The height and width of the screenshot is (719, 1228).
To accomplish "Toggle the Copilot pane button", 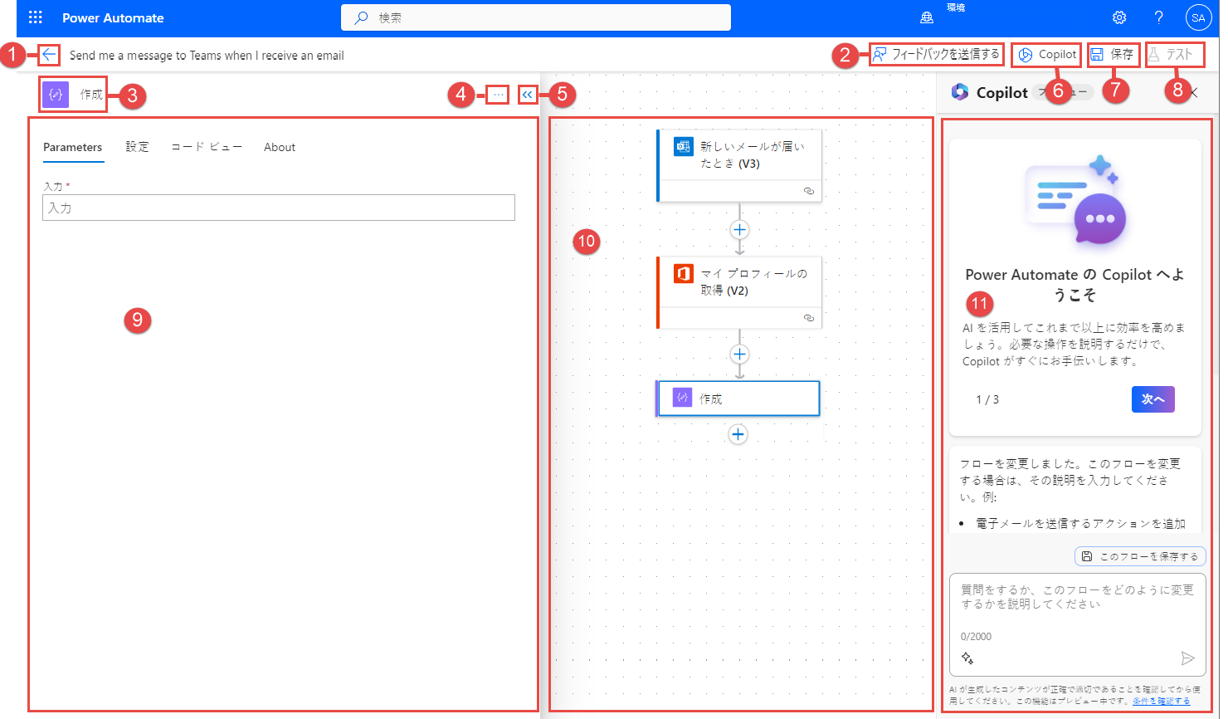I will pos(1047,54).
